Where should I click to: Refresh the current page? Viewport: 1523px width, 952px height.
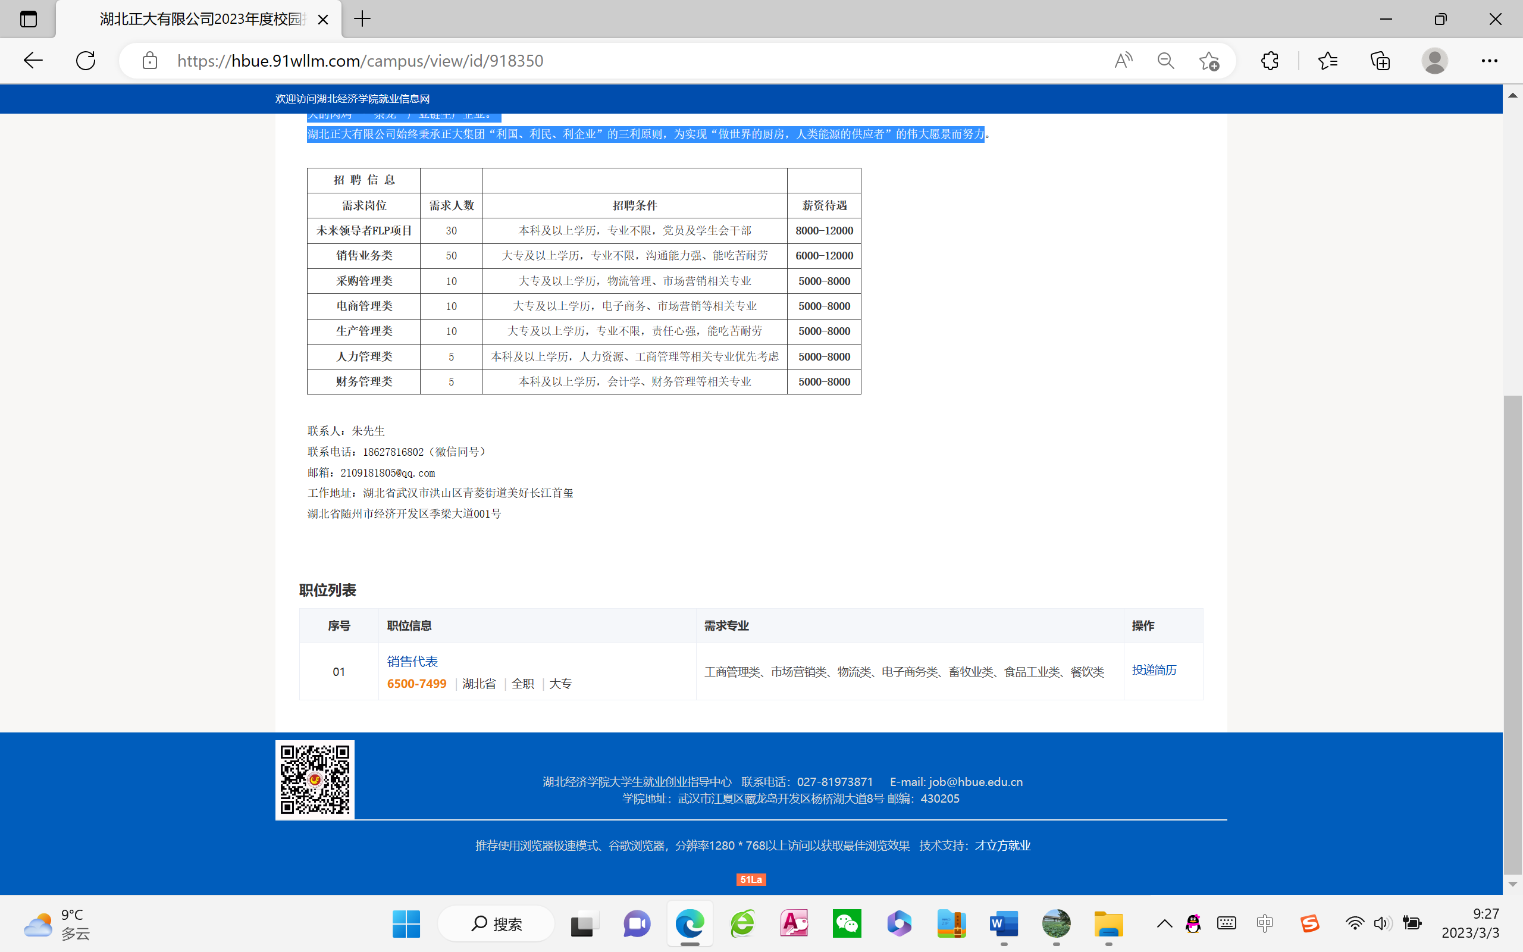click(86, 61)
